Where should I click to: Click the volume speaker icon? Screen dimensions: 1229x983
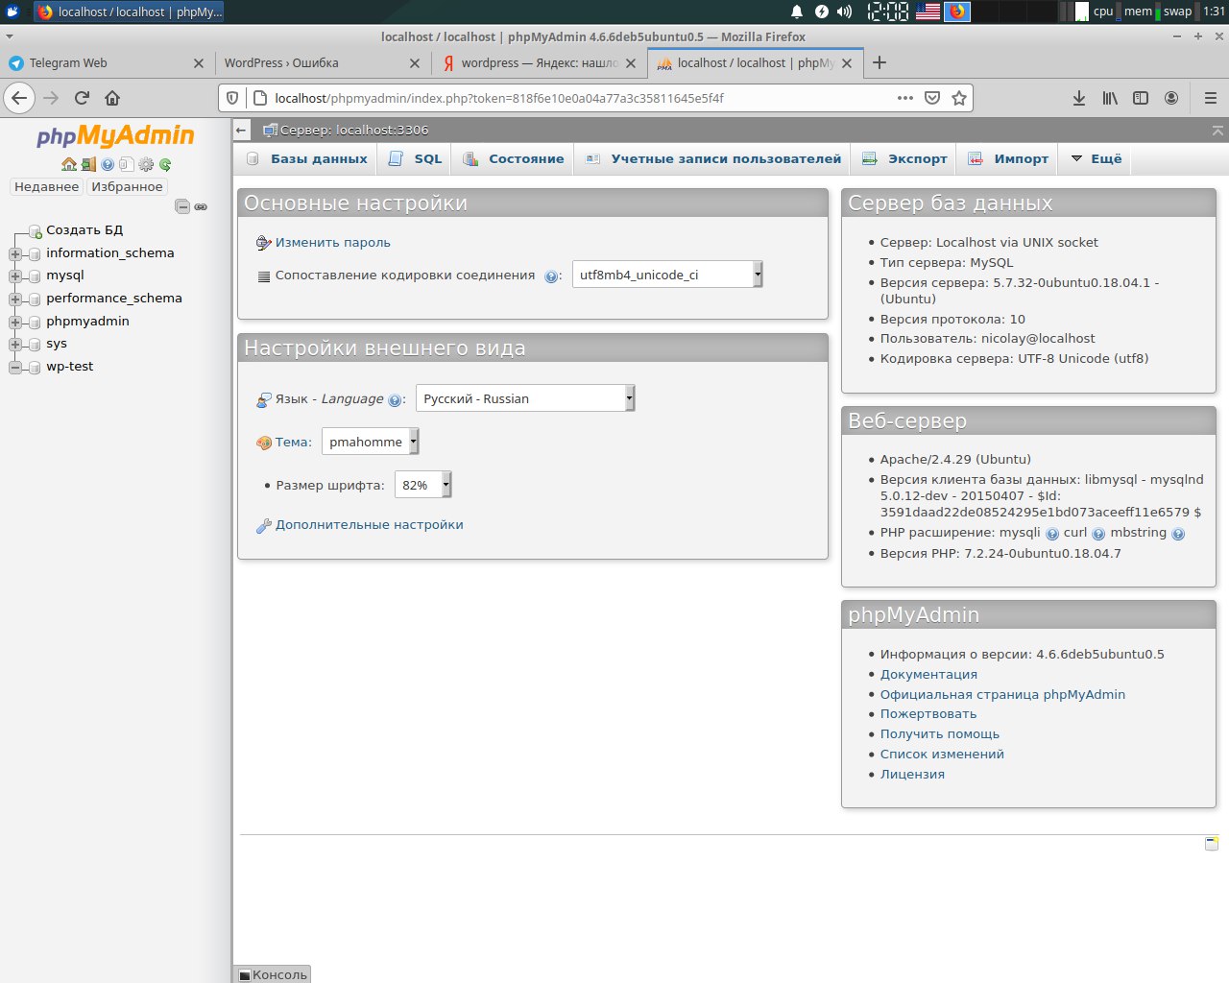point(844,12)
